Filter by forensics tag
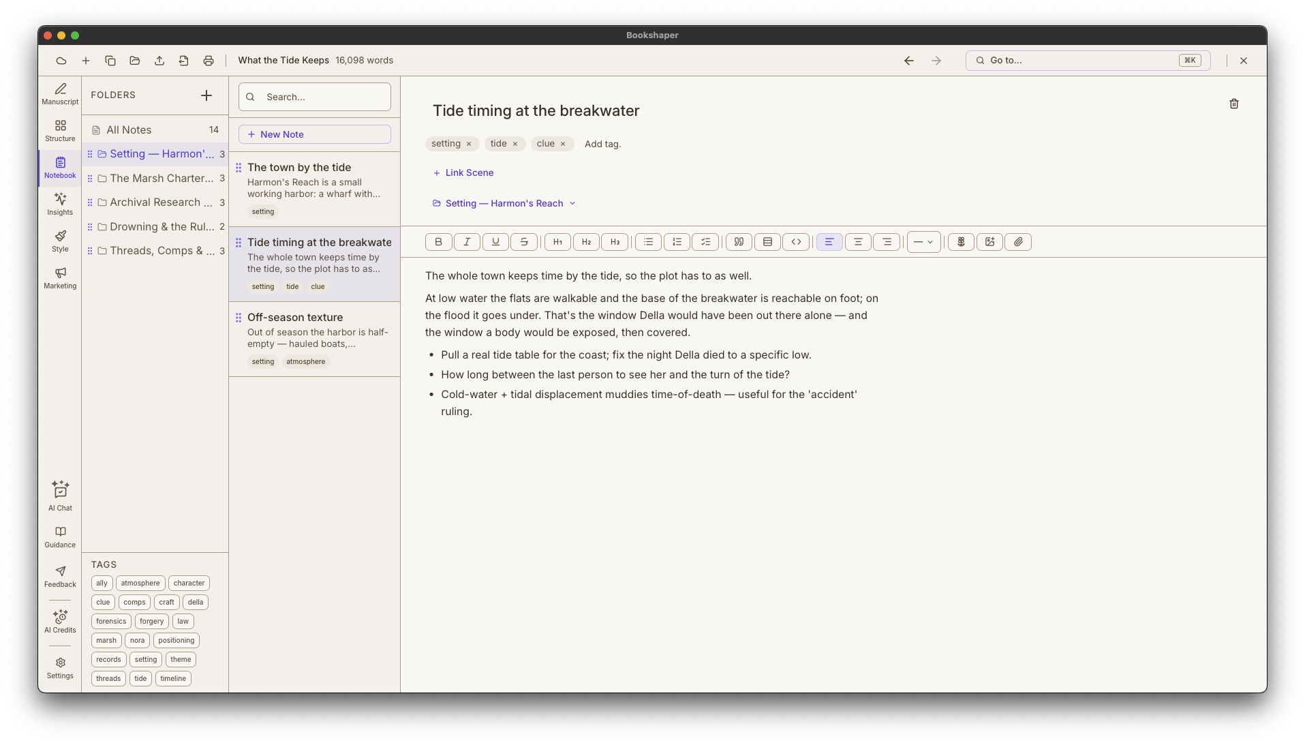This screenshot has height=743, width=1305. pos(111,622)
